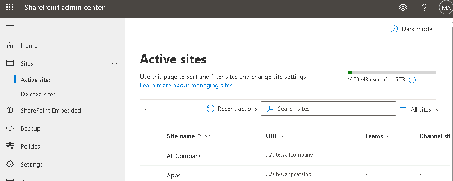Expand the SharePoint Embedded chevron
Viewport: 453px width, 181px height.
pos(114,110)
